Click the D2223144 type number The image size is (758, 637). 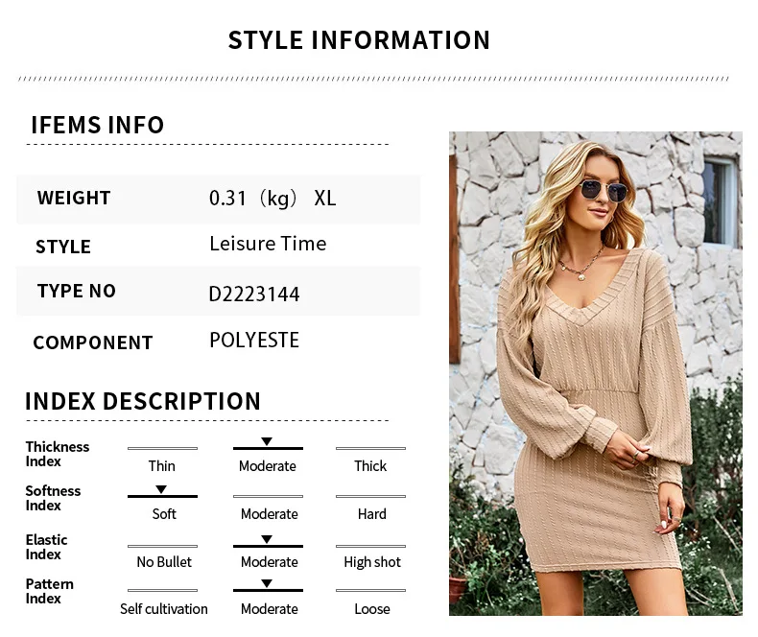254,294
